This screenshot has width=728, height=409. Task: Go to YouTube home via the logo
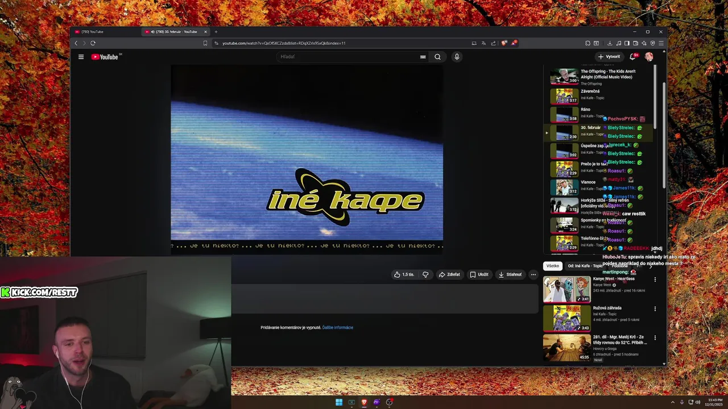click(x=105, y=57)
